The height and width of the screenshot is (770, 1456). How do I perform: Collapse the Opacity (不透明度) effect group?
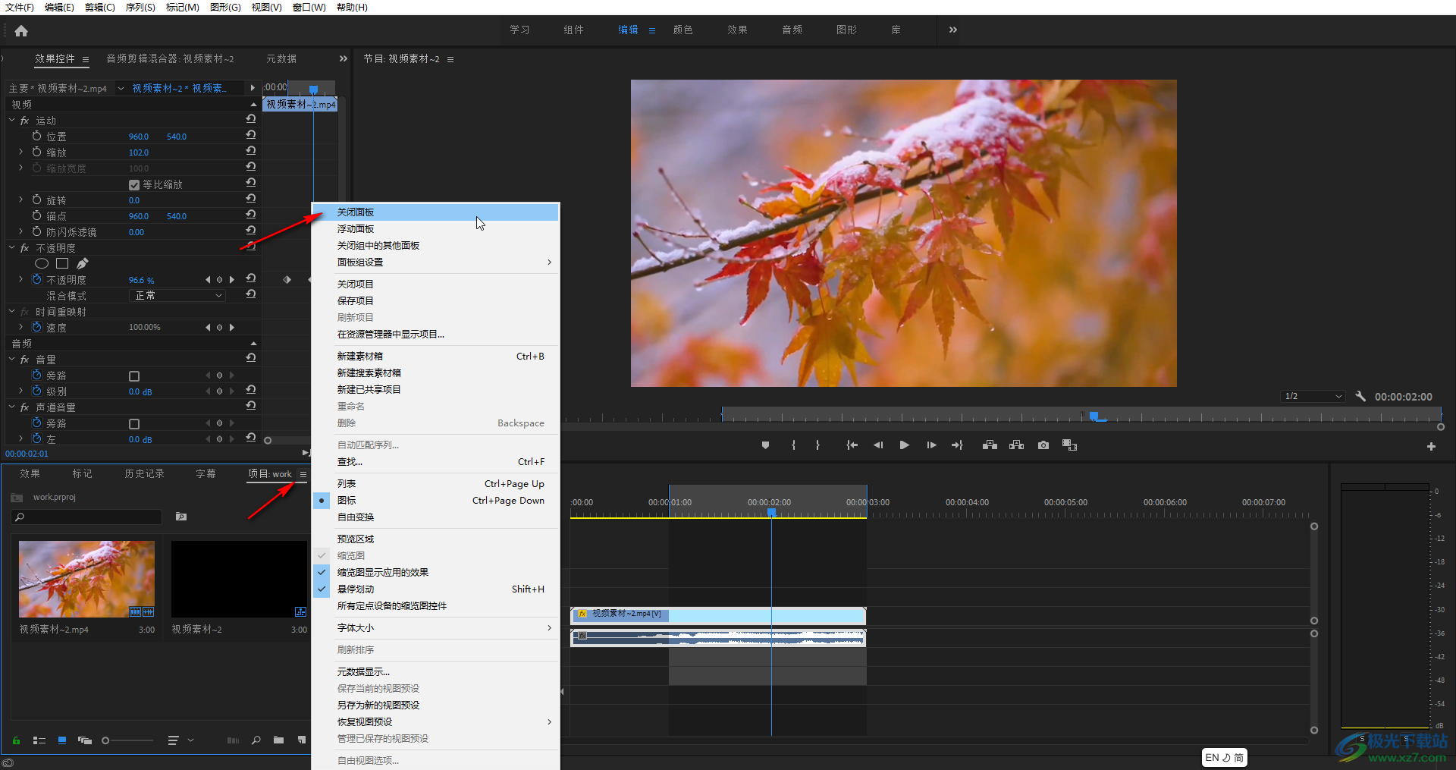(x=12, y=247)
